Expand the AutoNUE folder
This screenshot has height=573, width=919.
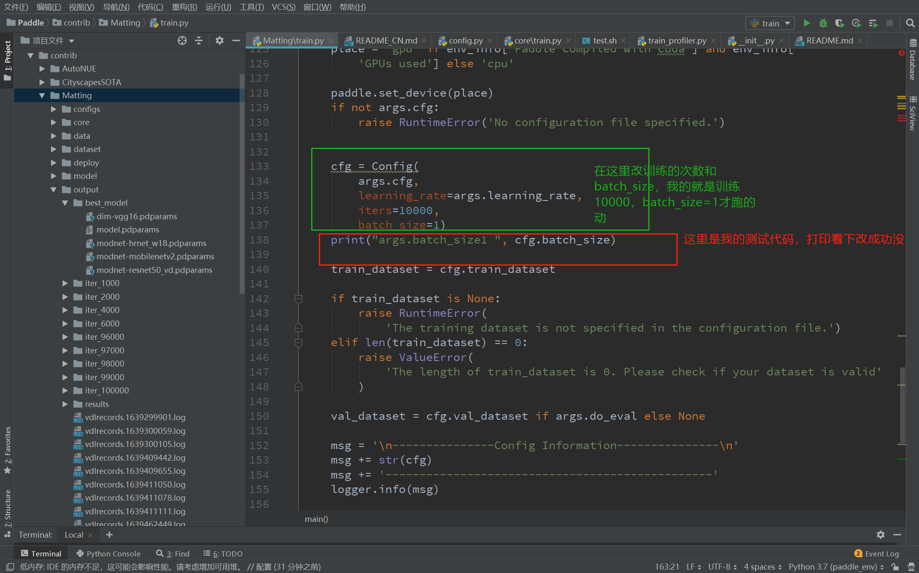point(42,69)
